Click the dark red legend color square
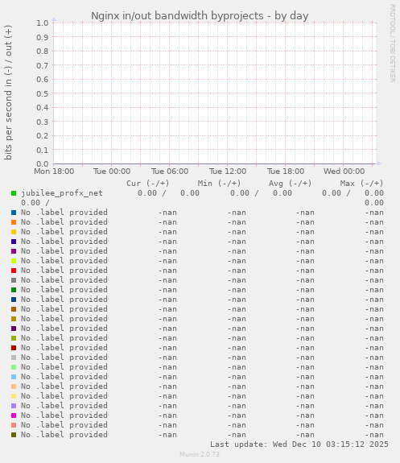 (x=14, y=348)
